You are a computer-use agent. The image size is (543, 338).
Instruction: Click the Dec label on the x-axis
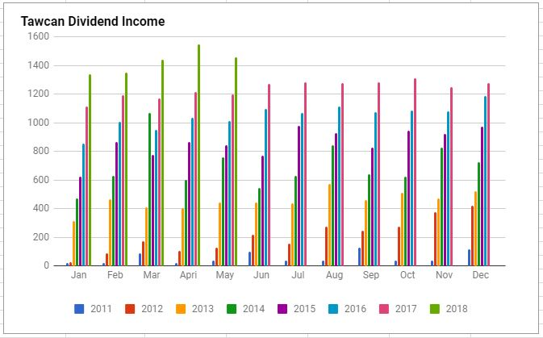pyautogui.click(x=479, y=275)
